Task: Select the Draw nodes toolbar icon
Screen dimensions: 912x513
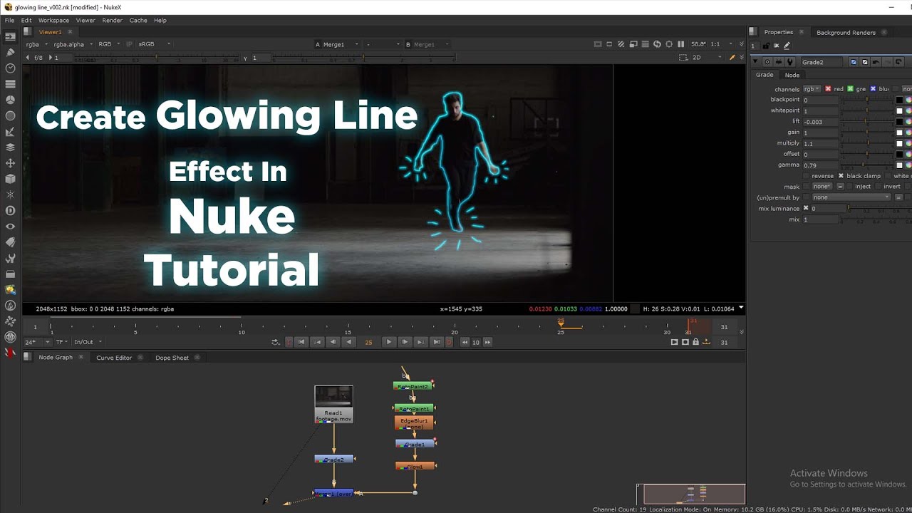Action: click(x=10, y=53)
